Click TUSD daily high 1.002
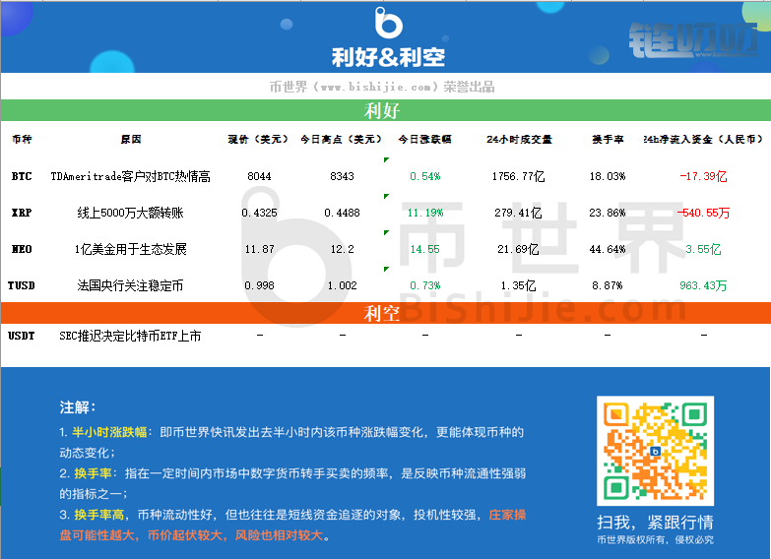Screen dimensions: 771x559 343,285
